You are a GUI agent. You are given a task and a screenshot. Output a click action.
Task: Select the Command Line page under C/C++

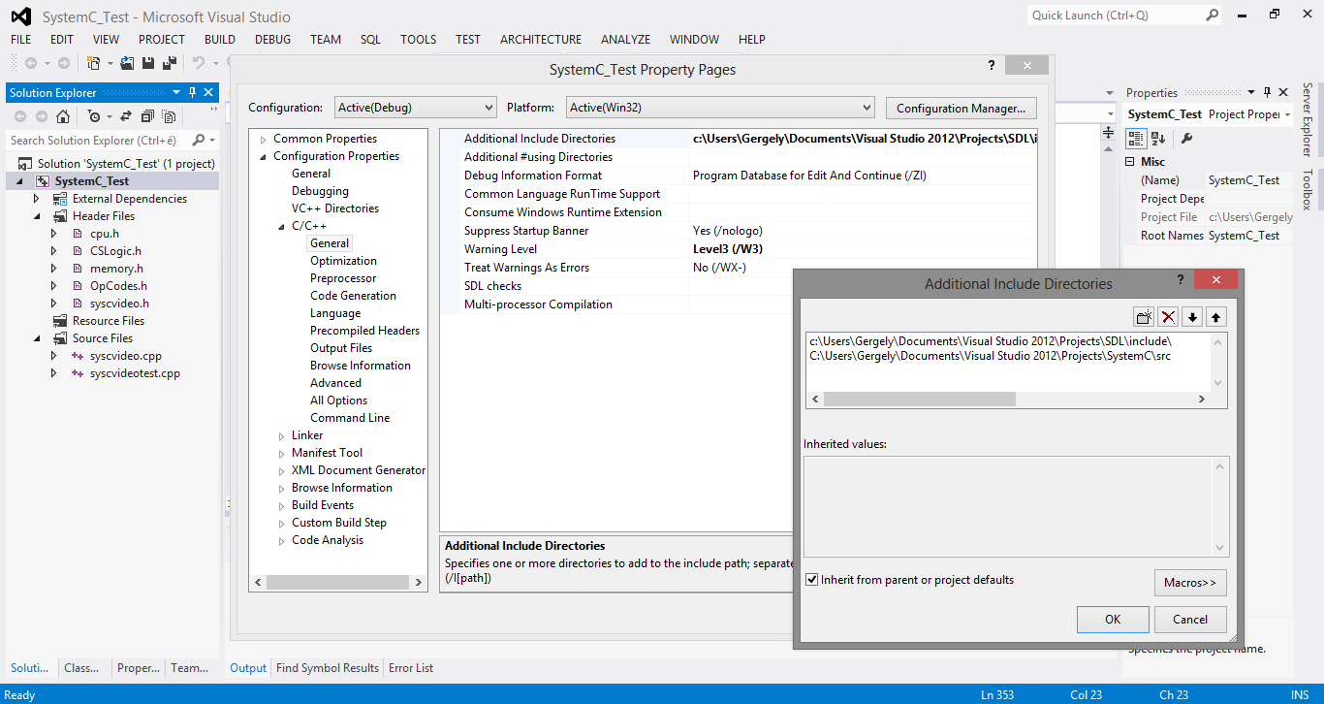click(x=350, y=418)
